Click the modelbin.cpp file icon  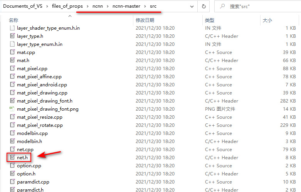[12, 133]
